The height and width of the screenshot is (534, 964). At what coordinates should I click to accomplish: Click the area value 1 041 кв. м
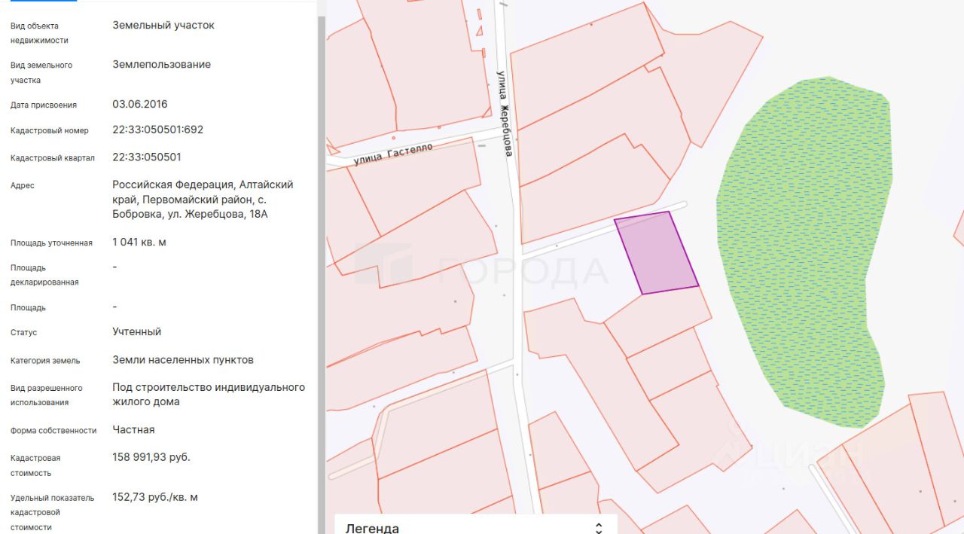[139, 242]
